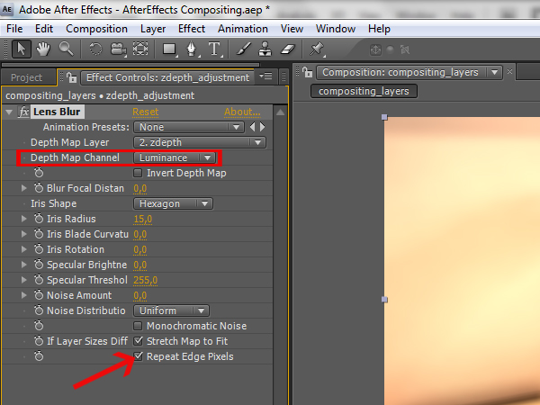This screenshot has height=405, width=540.
Task: Click About link for Lens Blur
Action: [x=241, y=112]
